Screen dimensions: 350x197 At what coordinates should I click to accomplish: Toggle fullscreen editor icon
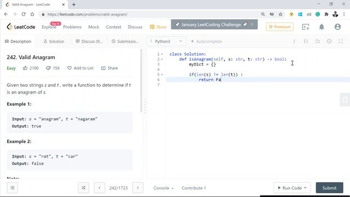(341, 42)
